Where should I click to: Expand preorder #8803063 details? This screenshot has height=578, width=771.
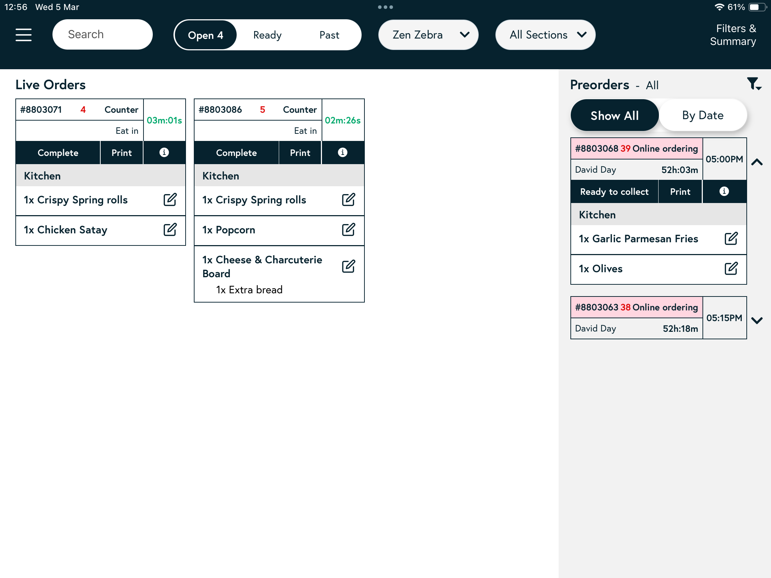click(757, 320)
